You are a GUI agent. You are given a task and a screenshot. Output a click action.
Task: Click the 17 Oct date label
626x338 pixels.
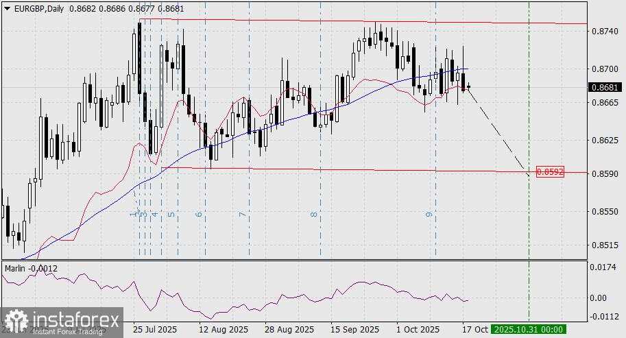tap(475, 330)
